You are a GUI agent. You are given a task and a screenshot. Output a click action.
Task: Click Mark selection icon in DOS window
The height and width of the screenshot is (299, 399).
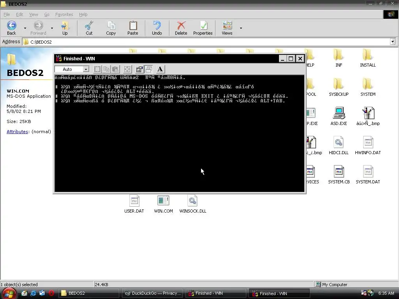pos(97,69)
